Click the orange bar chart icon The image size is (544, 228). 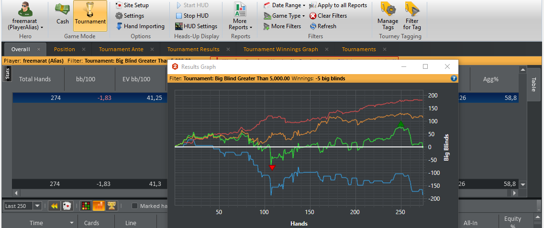(99, 206)
